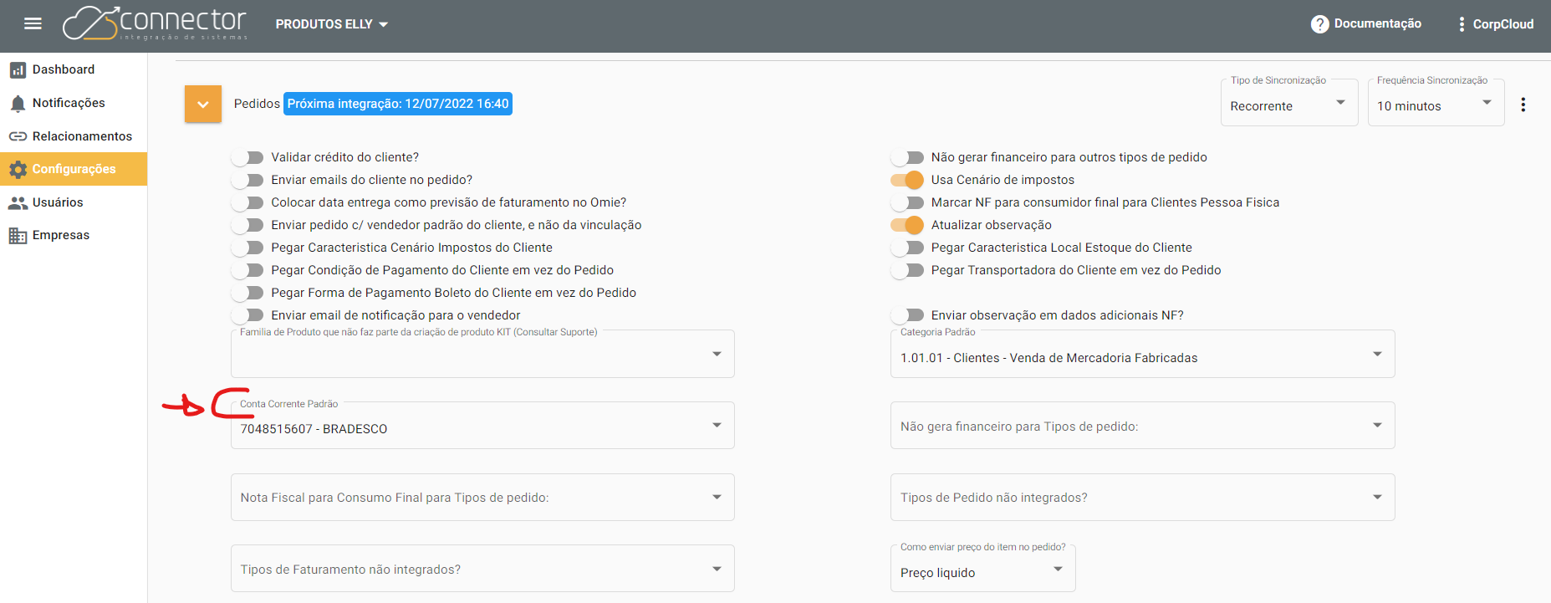Viewport: 1551px width, 603px height.
Task: Toggle Enviar observação em dados adicionais NF
Action: [x=907, y=315]
